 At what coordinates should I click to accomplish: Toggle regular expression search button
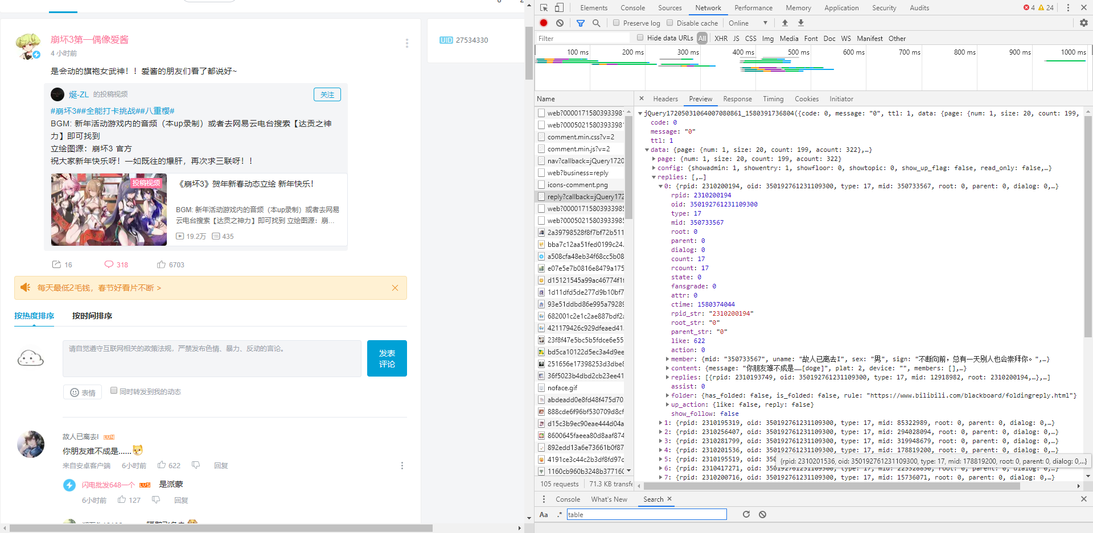tap(560, 514)
